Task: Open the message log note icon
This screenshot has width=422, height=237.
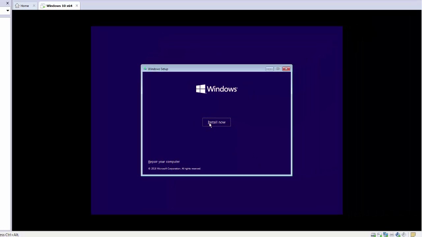Action: [413, 235]
